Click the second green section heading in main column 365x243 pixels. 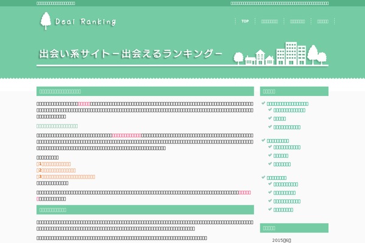(145, 210)
